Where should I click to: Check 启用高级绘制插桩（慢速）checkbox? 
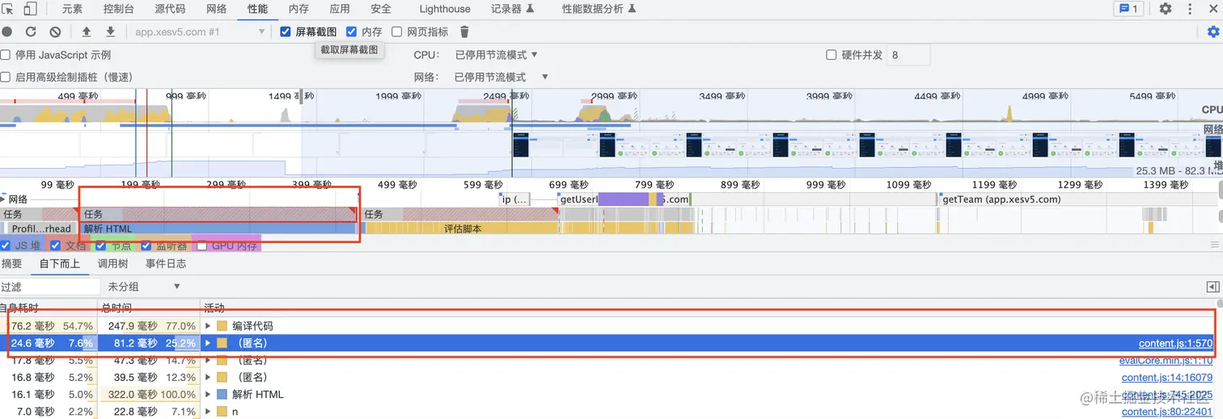(x=6, y=77)
